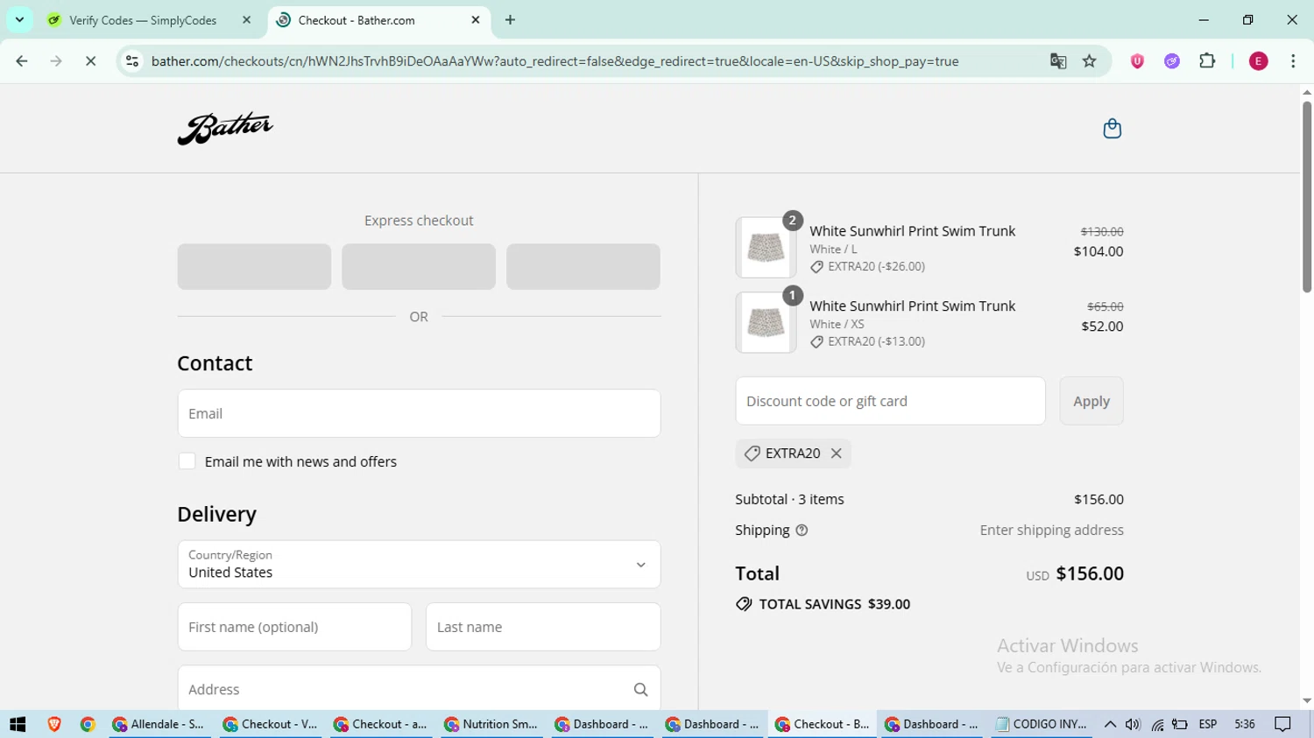Click the page URL in the address bar
Screen dimensions: 1314x738
point(555,61)
